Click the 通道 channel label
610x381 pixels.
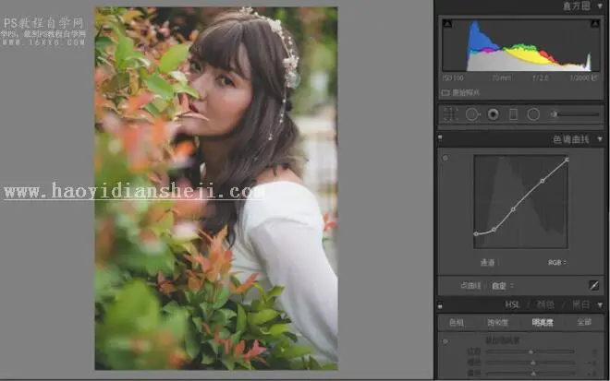[x=487, y=263]
